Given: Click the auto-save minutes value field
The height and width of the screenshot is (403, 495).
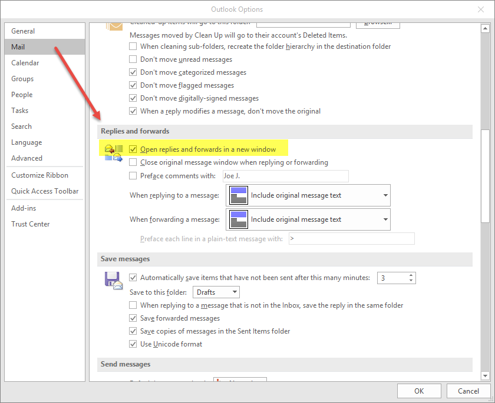Looking at the screenshot, I should click(392, 278).
